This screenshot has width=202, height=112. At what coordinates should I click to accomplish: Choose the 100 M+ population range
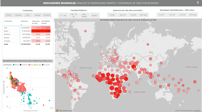click(94, 15)
